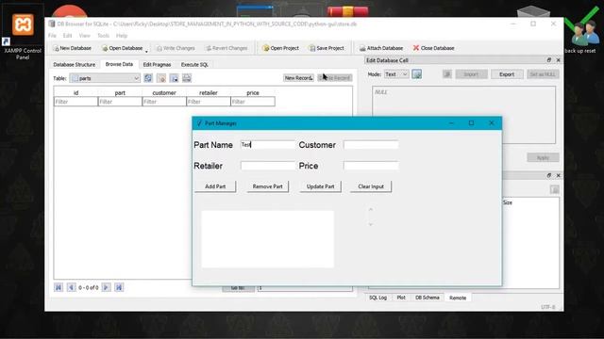This screenshot has width=604, height=339.
Task: Click the retailer column Filter field
Action: coord(209,102)
